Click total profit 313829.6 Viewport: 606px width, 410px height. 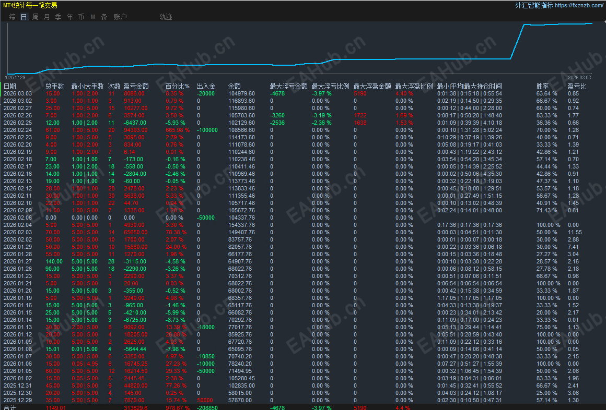(136, 408)
